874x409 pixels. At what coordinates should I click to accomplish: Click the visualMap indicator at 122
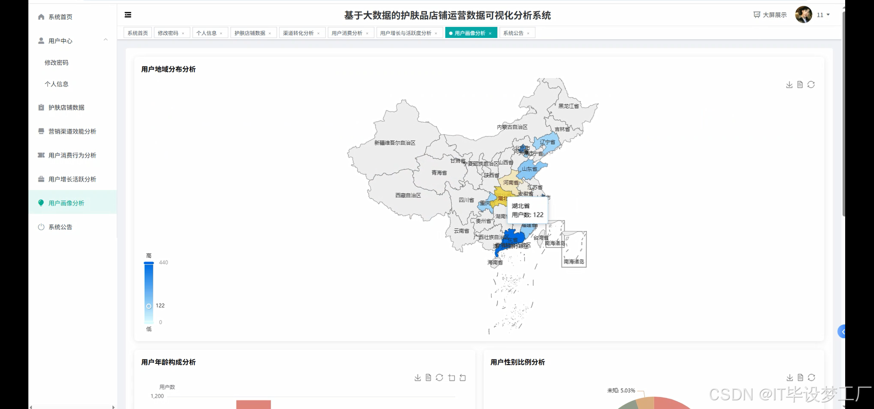149,306
